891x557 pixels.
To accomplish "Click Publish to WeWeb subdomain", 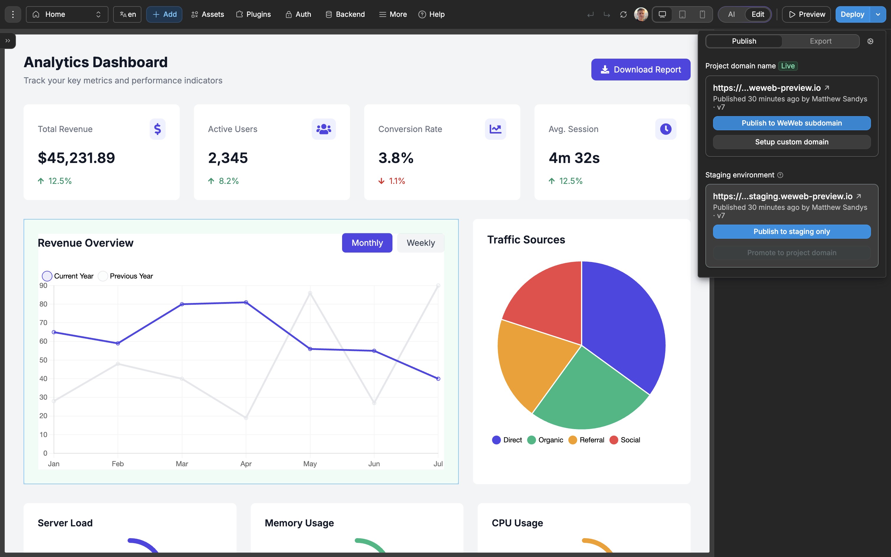I will (792, 123).
